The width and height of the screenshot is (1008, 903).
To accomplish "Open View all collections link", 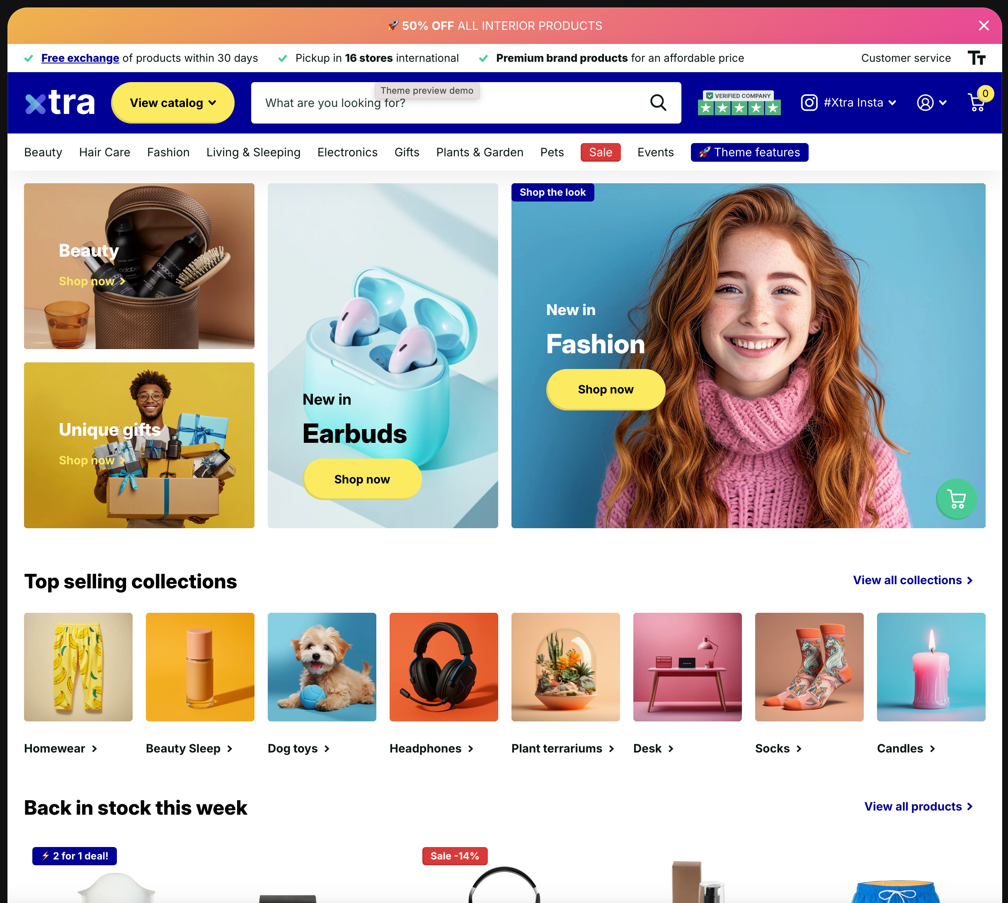I will coord(913,580).
